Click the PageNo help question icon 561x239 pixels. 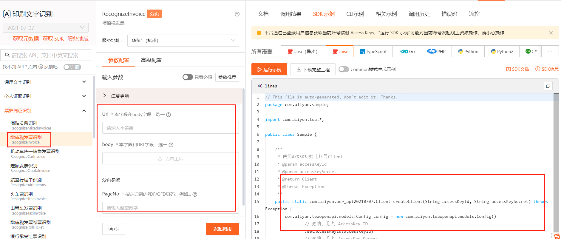point(195,194)
